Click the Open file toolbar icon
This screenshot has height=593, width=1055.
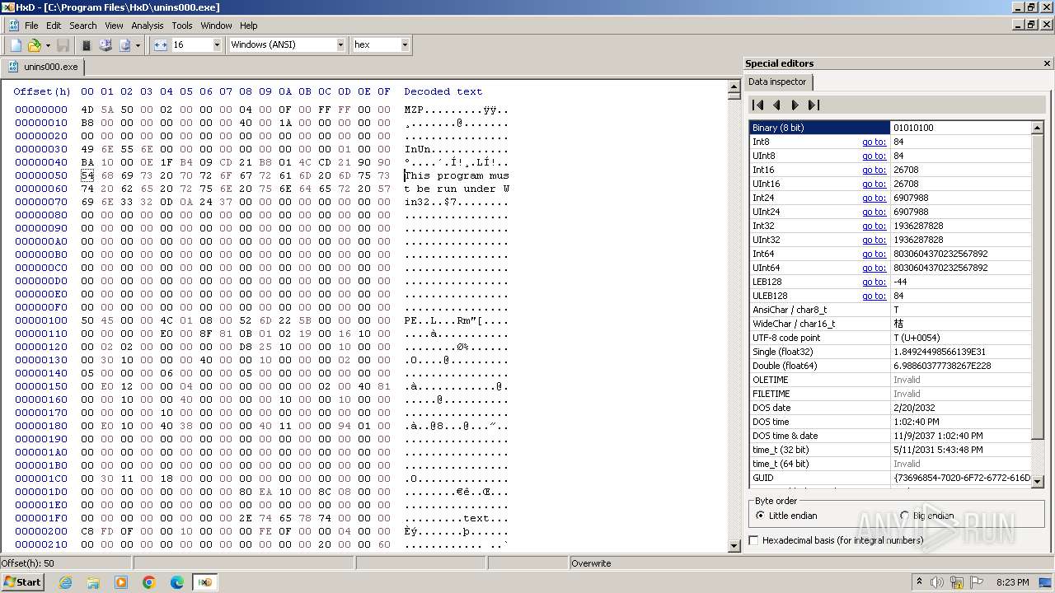pos(35,45)
